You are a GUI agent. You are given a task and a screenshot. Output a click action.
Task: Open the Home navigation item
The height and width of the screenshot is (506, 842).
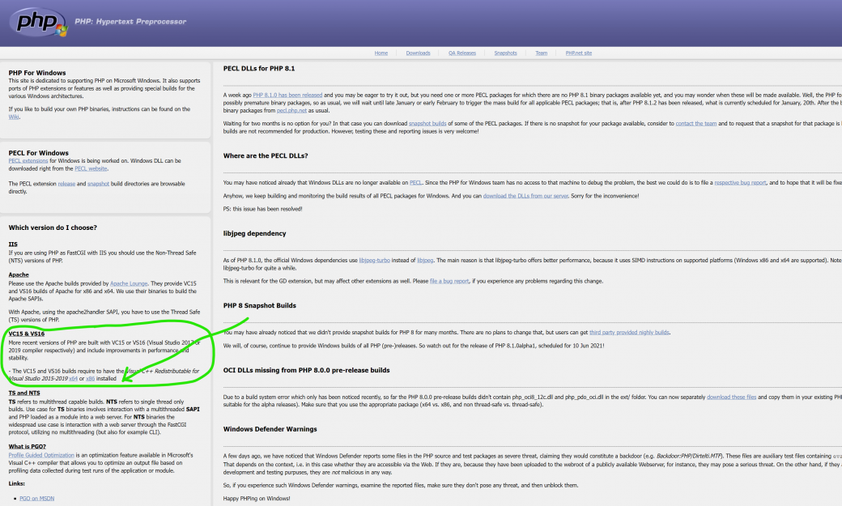coord(381,53)
